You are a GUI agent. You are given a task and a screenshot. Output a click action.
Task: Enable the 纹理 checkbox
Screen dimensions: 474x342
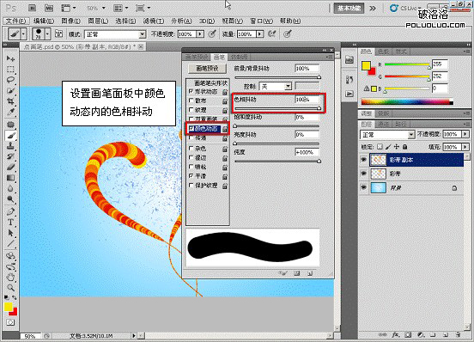(x=191, y=110)
